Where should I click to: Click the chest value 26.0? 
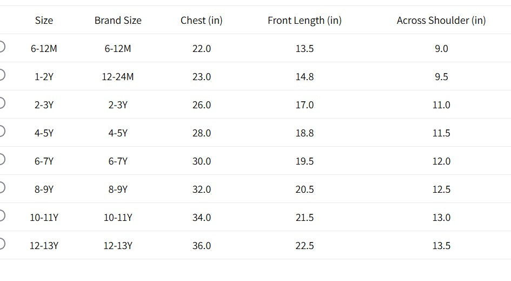[202, 105]
